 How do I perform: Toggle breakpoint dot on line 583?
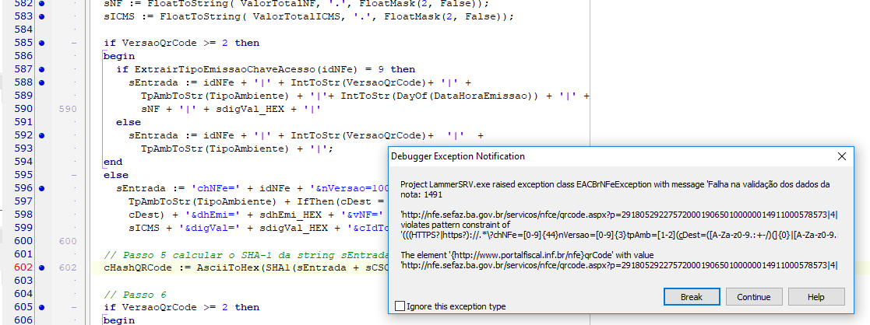click(41, 16)
